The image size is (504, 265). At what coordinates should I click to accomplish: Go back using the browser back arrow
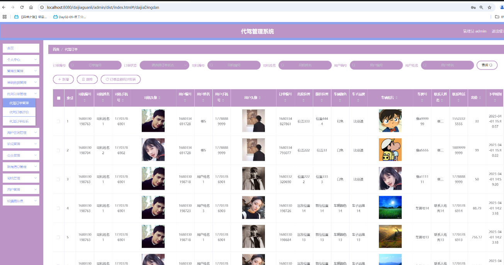point(4,7)
